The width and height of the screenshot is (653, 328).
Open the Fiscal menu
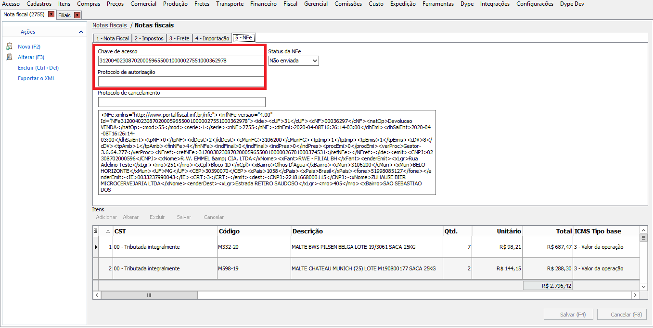290,4
